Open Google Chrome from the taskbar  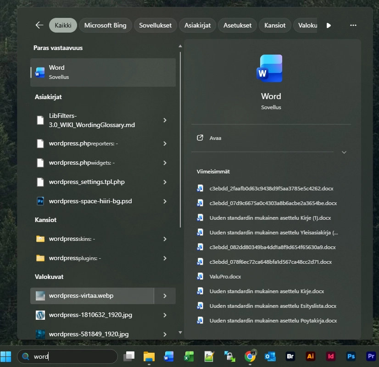click(x=250, y=356)
